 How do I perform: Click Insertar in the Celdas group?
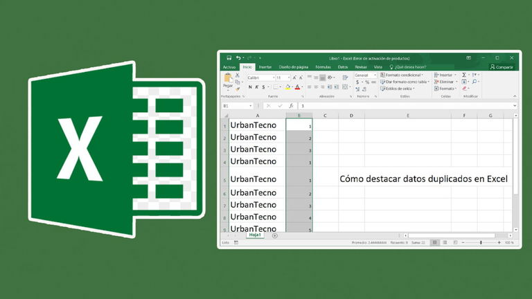445,75
